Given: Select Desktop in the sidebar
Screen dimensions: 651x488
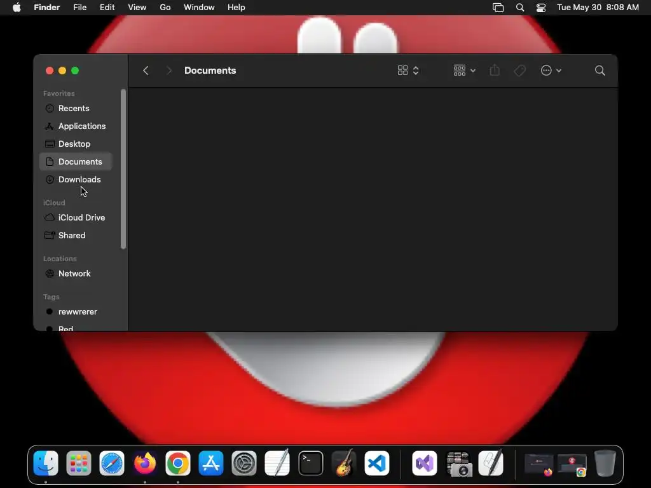Looking at the screenshot, I should (x=76, y=144).
